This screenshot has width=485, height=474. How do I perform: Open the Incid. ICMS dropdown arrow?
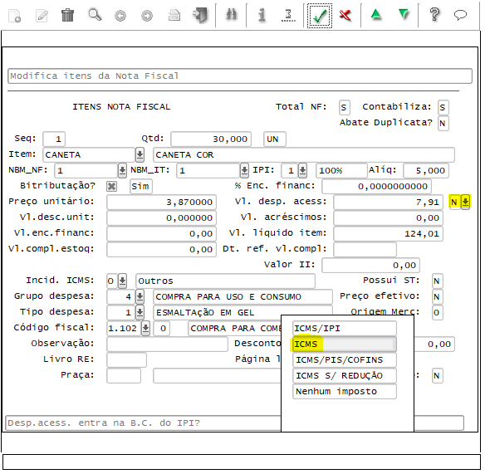point(122,281)
